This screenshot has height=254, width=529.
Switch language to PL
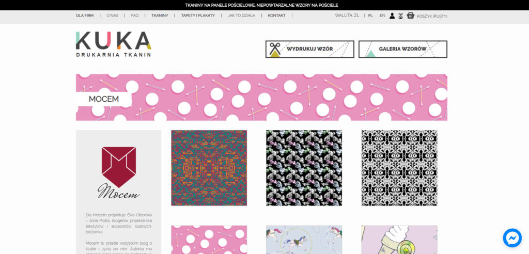pos(370,15)
